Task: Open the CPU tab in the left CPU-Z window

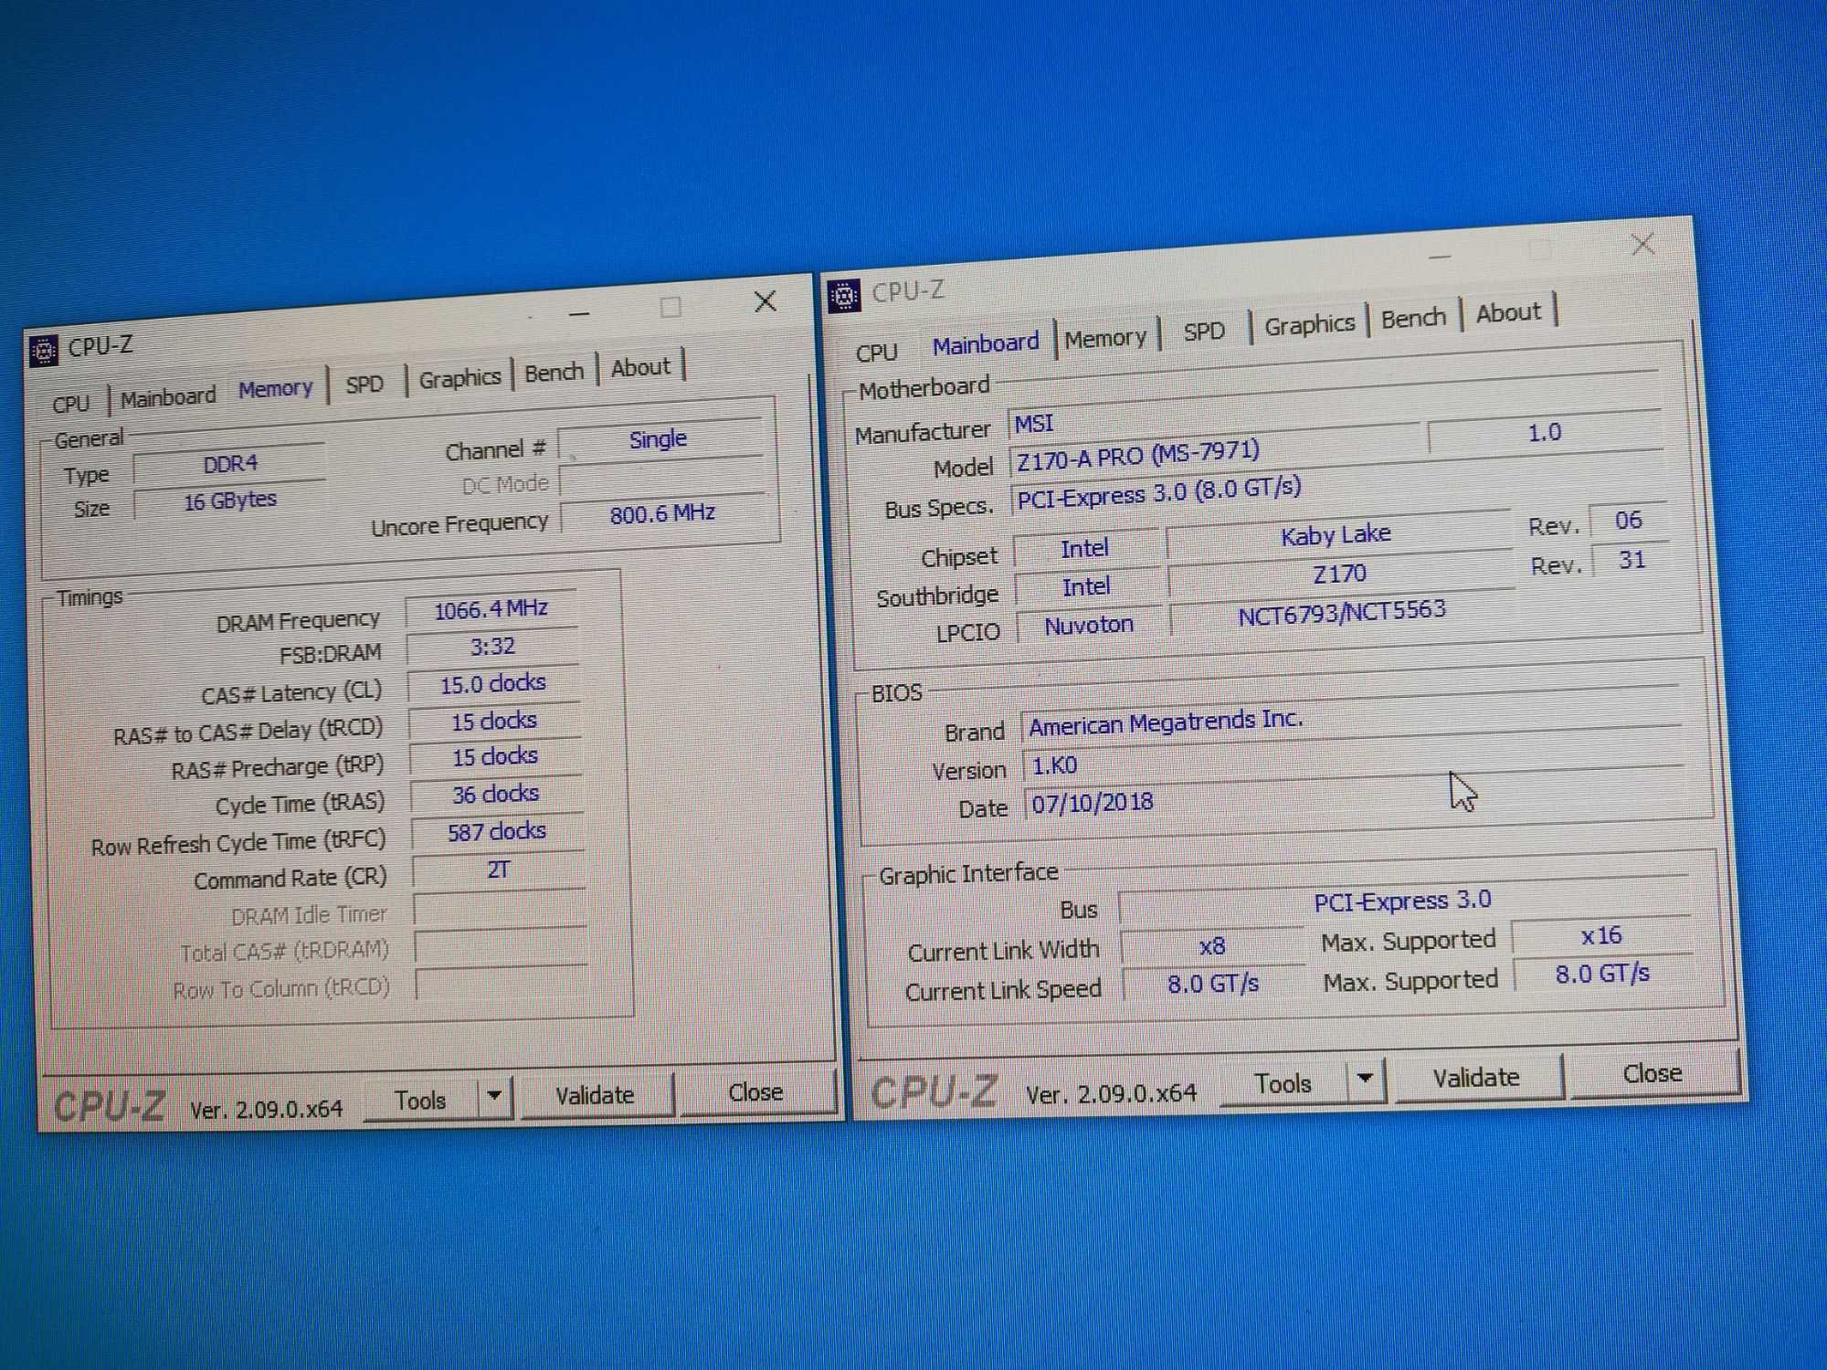Action: [71, 403]
